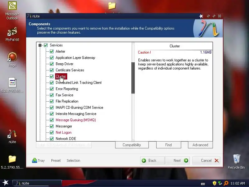Image resolution: width=249 pixels, height=187 pixels.
Task: Click the 'Caution !' text in Cluster panel
Action: [144, 52]
